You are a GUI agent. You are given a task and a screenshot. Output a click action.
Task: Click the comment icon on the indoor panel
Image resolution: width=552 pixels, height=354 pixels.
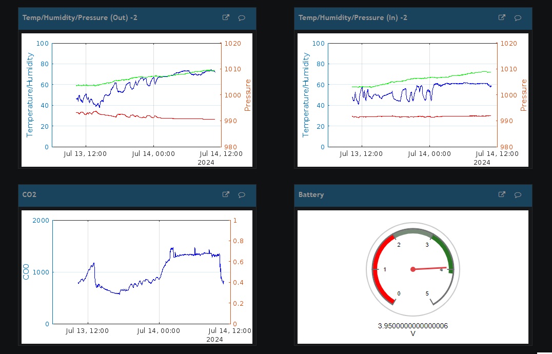tap(518, 18)
